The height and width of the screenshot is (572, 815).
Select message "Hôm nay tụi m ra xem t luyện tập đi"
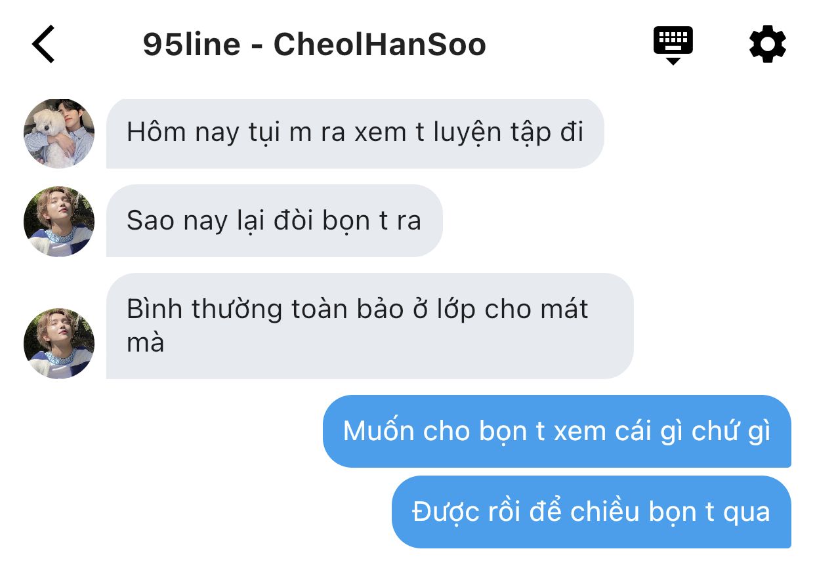tap(355, 133)
